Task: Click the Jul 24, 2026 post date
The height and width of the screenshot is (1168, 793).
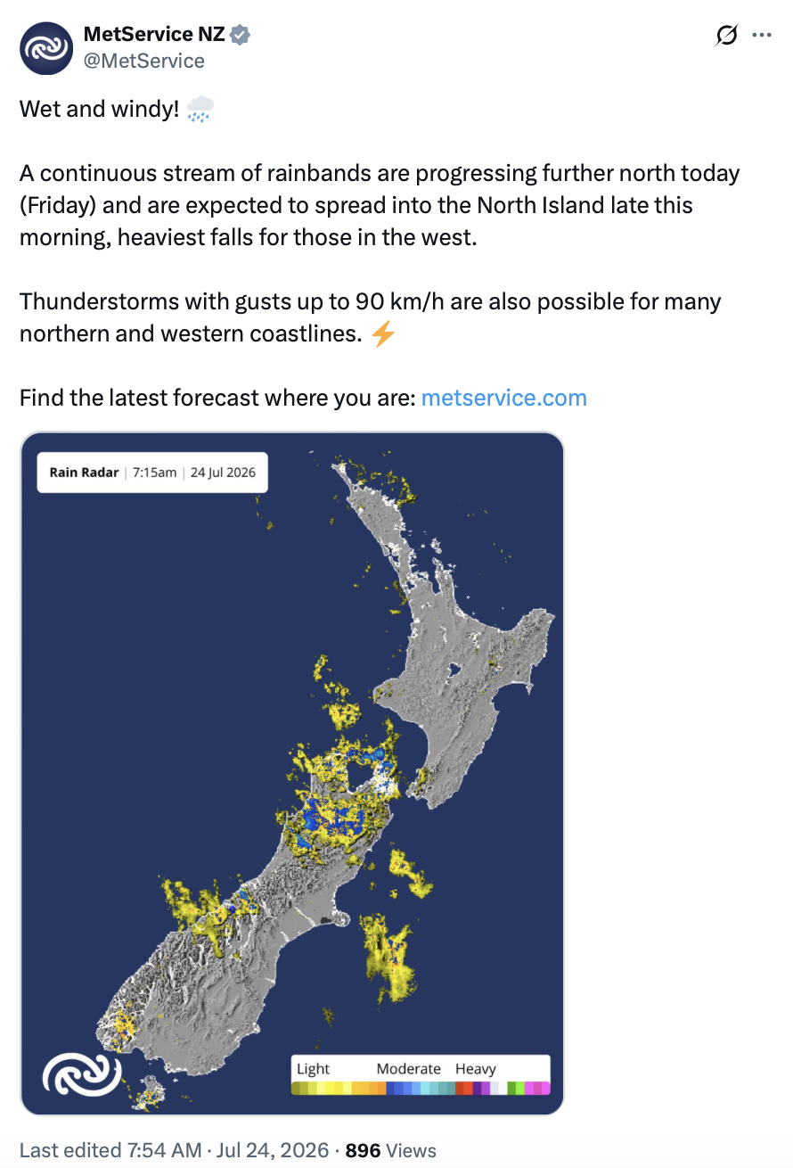Action: click(273, 1150)
